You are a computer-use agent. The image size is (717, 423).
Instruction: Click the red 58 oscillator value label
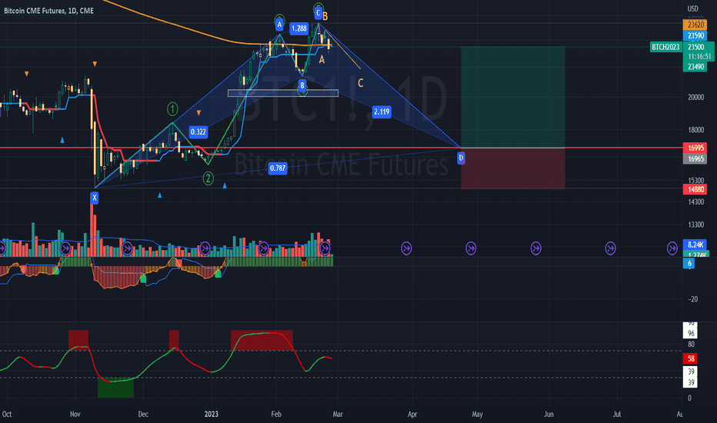coord(690,358)
